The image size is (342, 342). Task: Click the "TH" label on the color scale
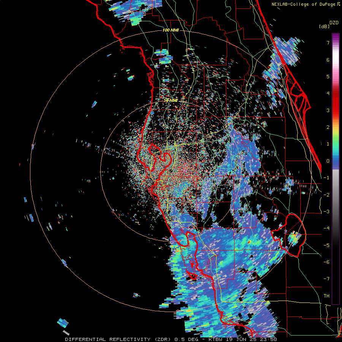click(x=326, y=296)
